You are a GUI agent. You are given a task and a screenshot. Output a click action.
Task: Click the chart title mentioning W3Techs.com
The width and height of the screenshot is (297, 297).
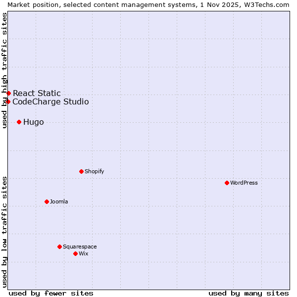point(148,4)
